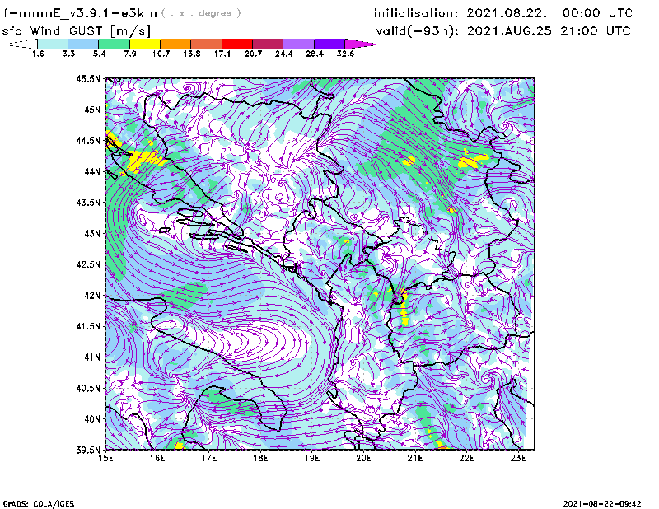Click the 45.5N latitude axis label
The width and height of the screenshot is (659, 509).
(x=88, y=79)
